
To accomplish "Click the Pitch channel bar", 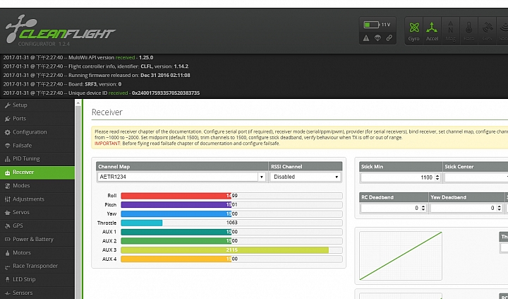I will click(x=231, y=205).
